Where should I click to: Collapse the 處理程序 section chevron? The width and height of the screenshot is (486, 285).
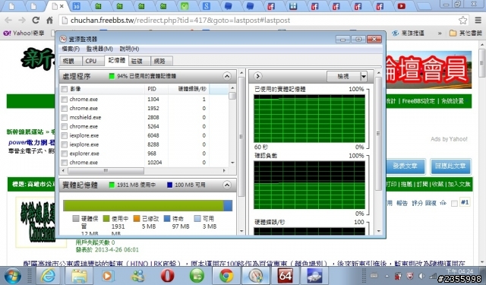(227, 76)
